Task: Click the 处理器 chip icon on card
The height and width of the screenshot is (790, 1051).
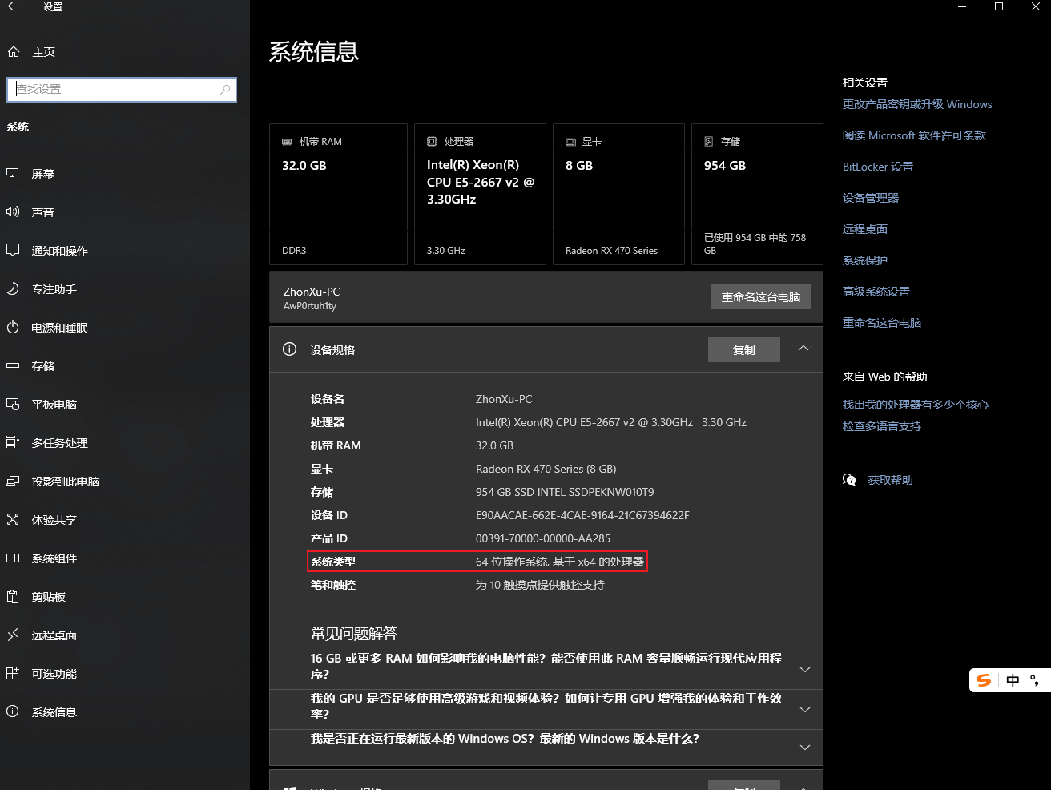Action: [432, 142]
